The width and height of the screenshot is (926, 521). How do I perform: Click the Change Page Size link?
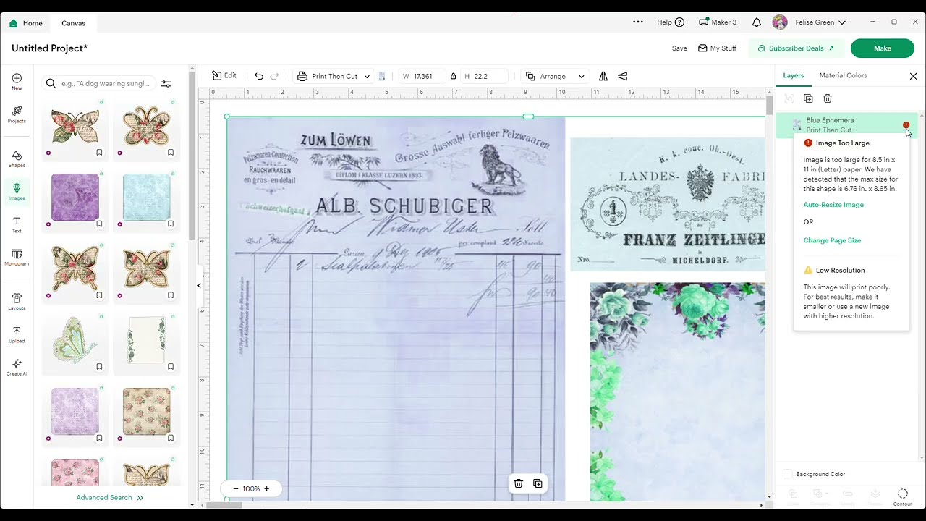(832, 240)
